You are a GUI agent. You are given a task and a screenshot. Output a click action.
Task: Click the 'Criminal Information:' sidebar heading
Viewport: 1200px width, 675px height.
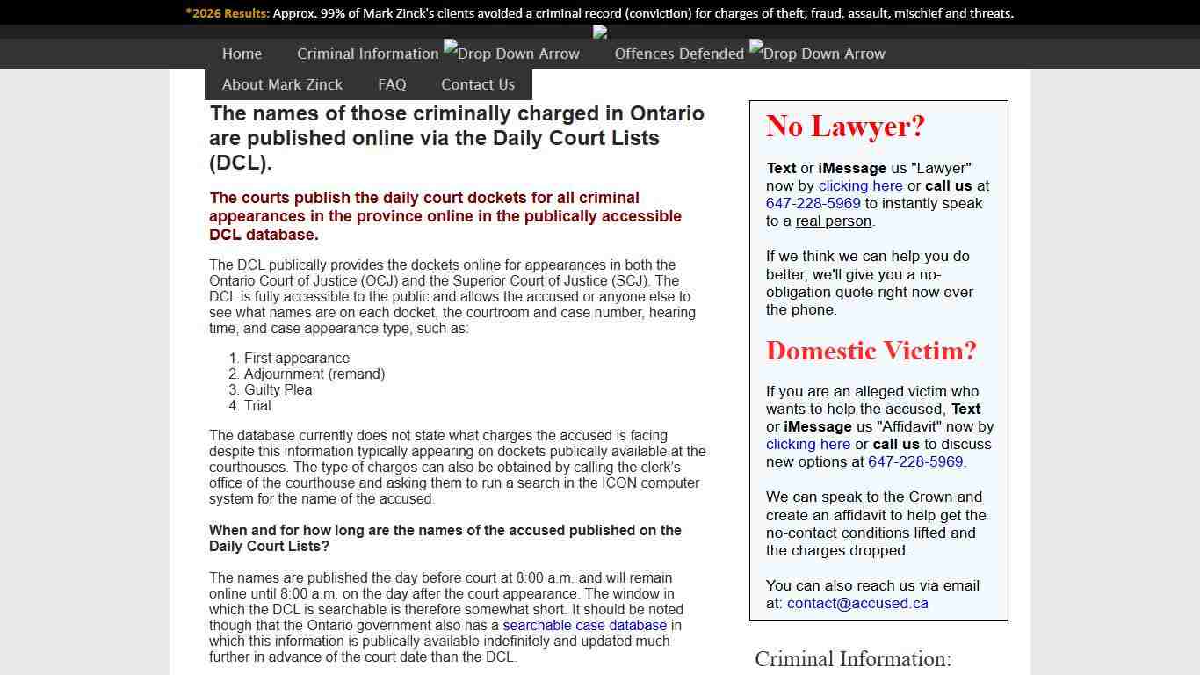(x=853, y=659)
